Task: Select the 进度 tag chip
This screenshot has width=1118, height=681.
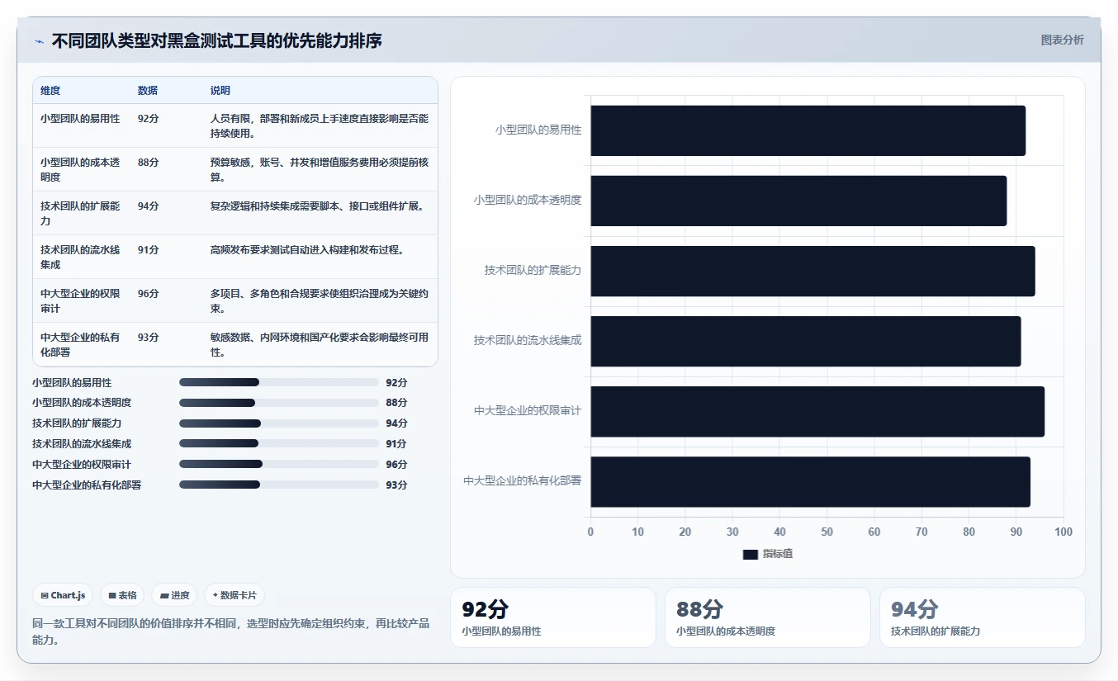Action: click(174, 595)
